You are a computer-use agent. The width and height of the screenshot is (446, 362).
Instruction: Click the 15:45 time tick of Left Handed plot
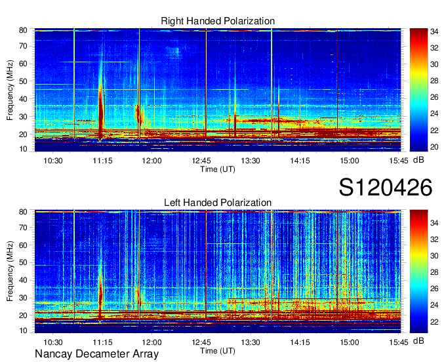tap(399, 342)
